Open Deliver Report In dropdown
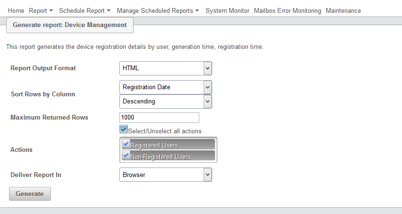This screenshot has width=402, height=214. [x=165, y=175]
